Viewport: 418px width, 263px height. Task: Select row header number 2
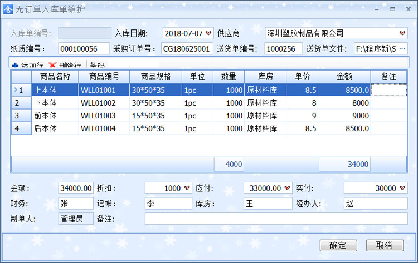click(x=21, y=103)
